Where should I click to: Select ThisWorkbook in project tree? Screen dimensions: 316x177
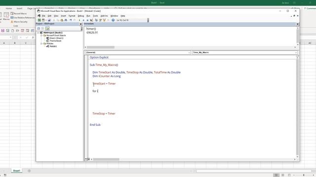click(x=55, y=41)
